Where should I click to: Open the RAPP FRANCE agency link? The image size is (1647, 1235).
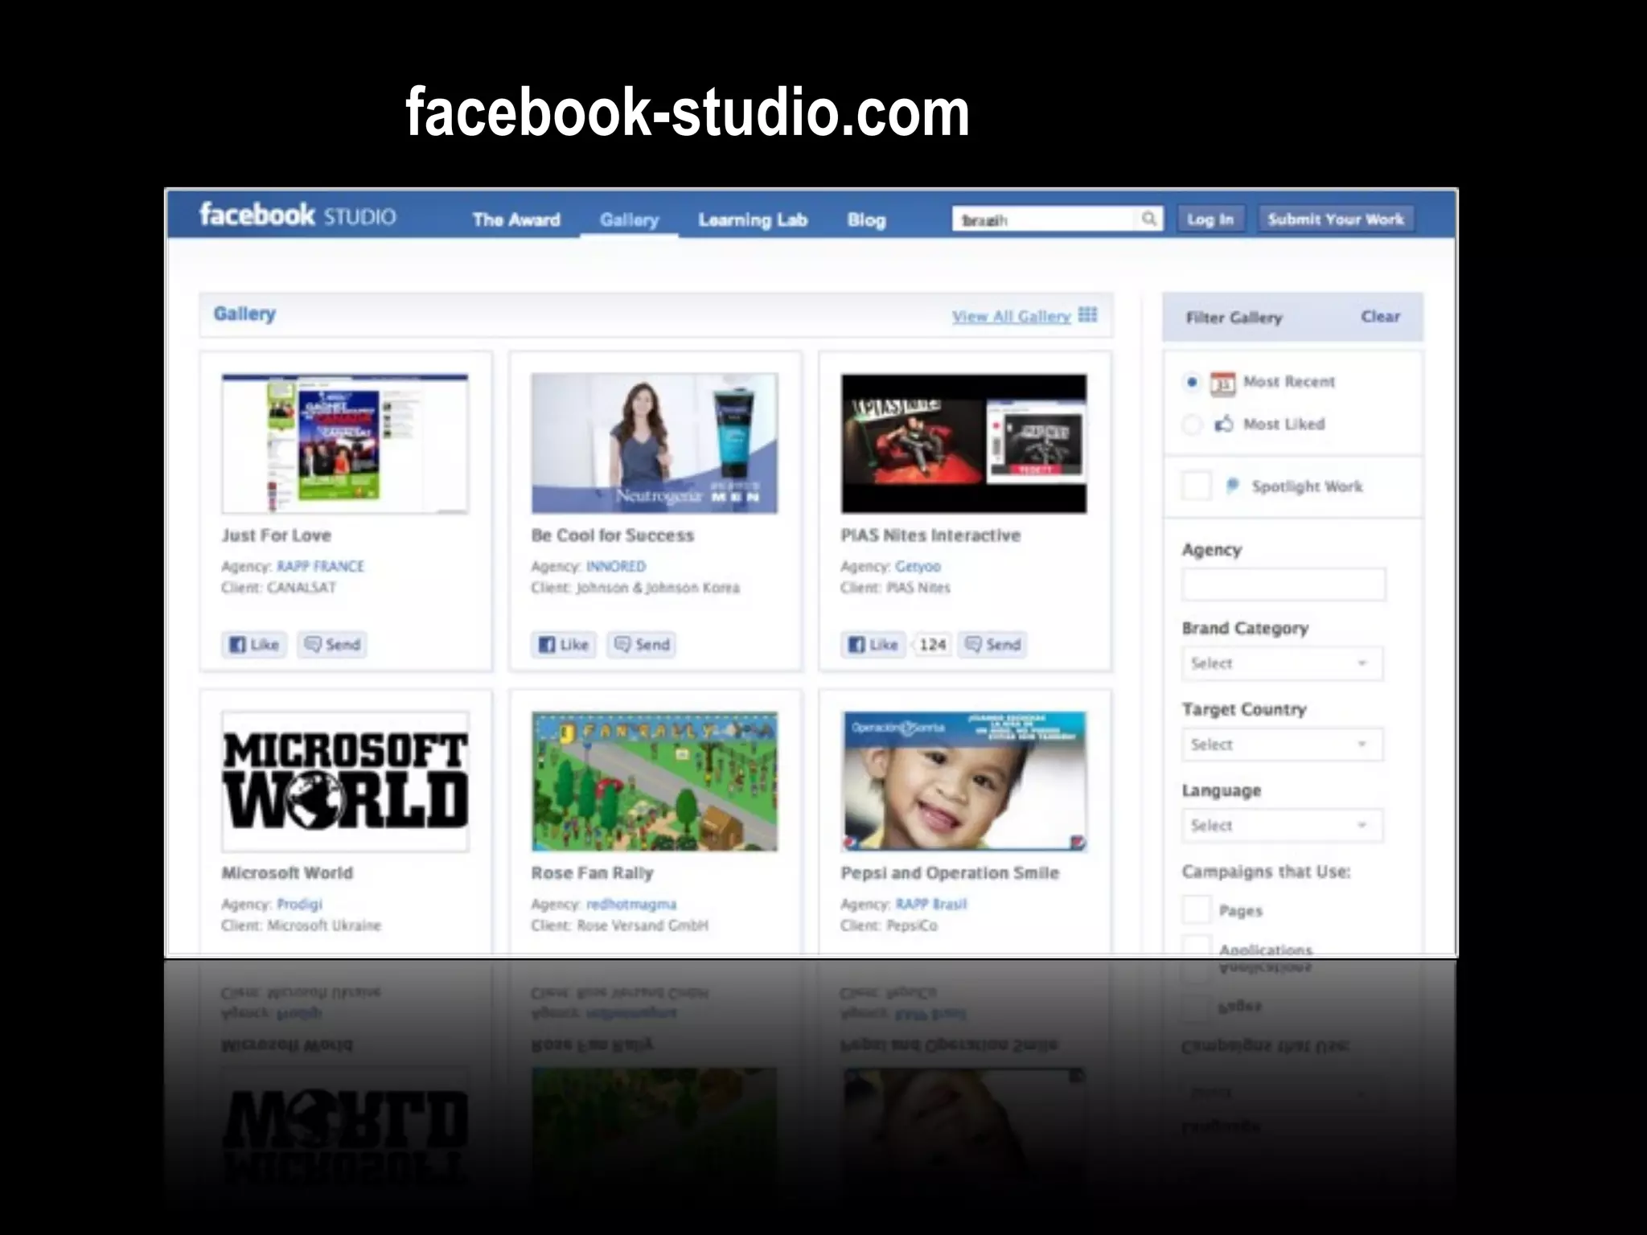[x=320, y=566]
